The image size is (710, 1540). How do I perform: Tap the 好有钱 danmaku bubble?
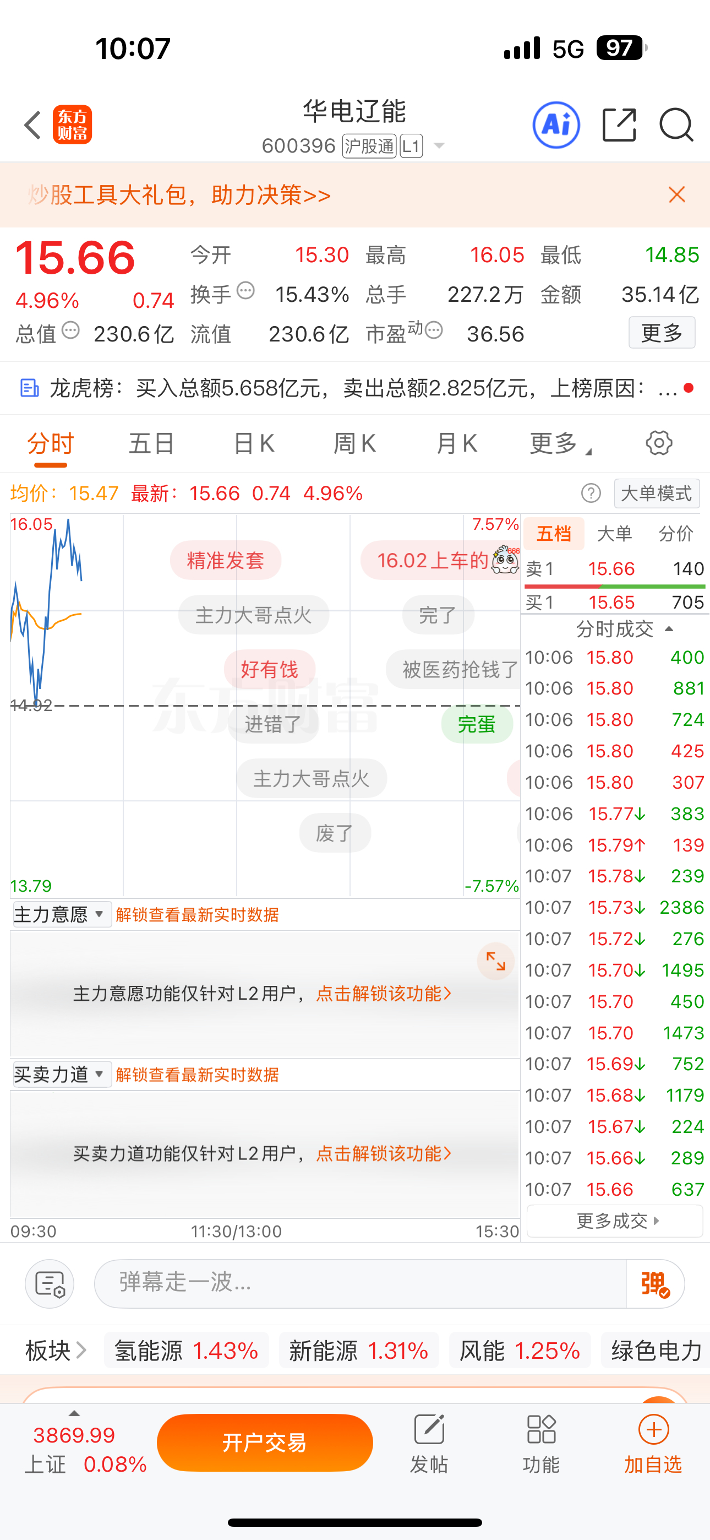point(270,669)
